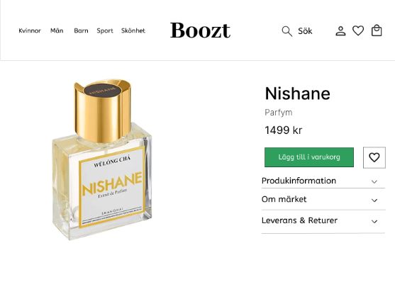This screenshot has width=395, height=282.
Task: Open the Män menu
Action: click(57, 30)
